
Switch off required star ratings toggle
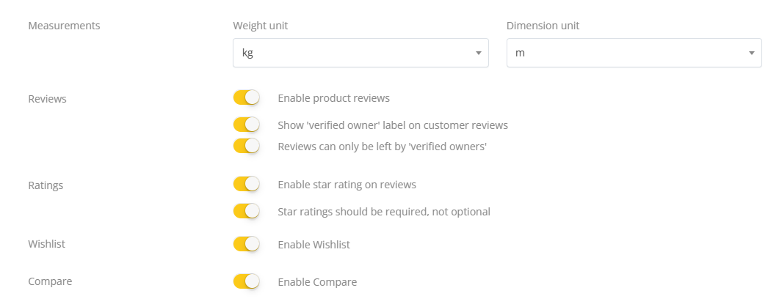246,211
